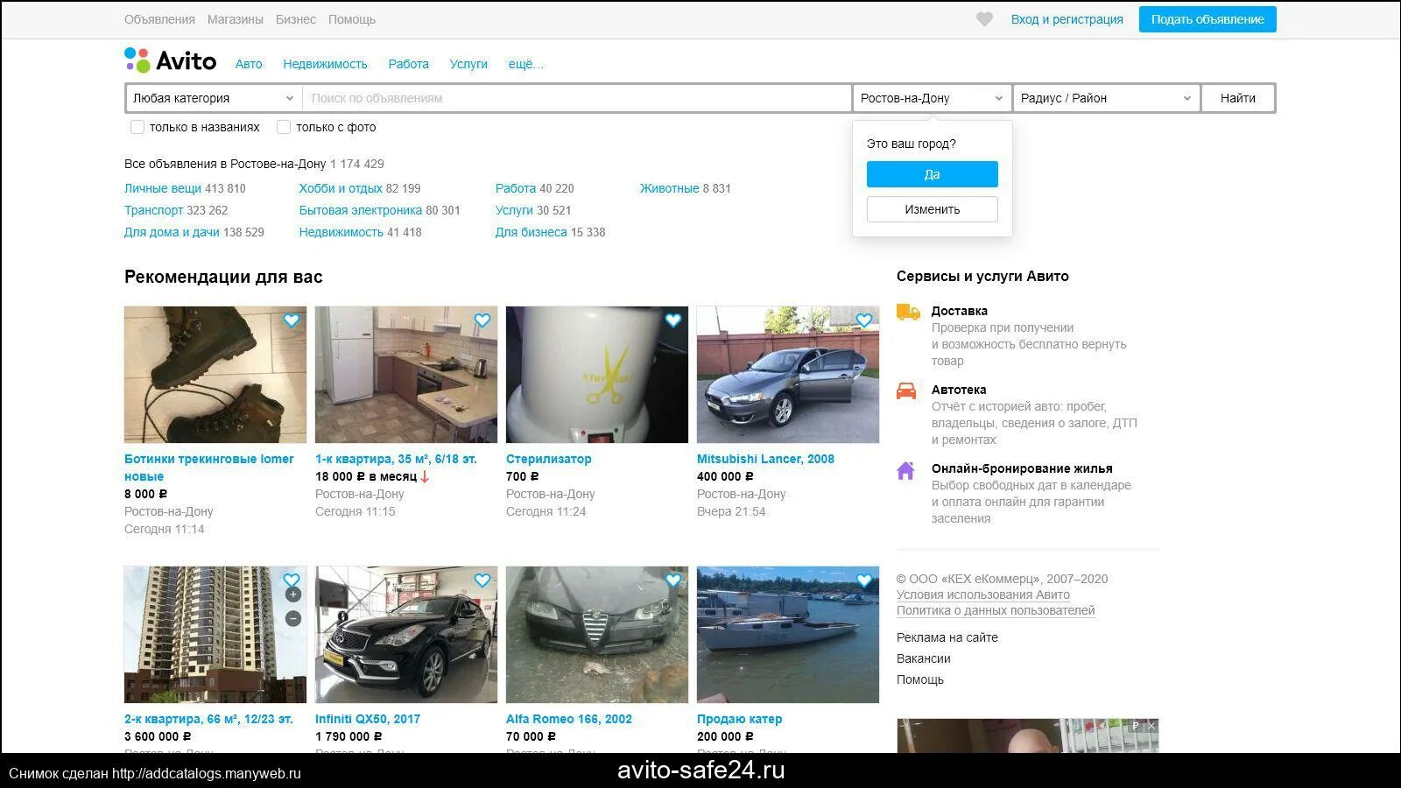The image size is (1401, 788).
Task: Expand the 'ещё…' categories menu
Action: 525,64
